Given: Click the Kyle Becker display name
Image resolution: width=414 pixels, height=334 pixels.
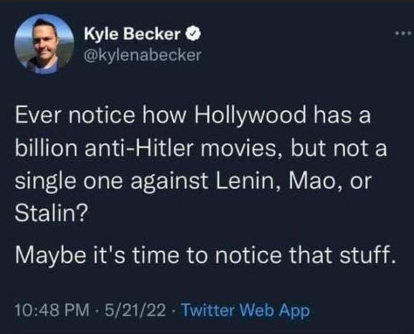Looking at the screenshot, I should tap(132, 33).
